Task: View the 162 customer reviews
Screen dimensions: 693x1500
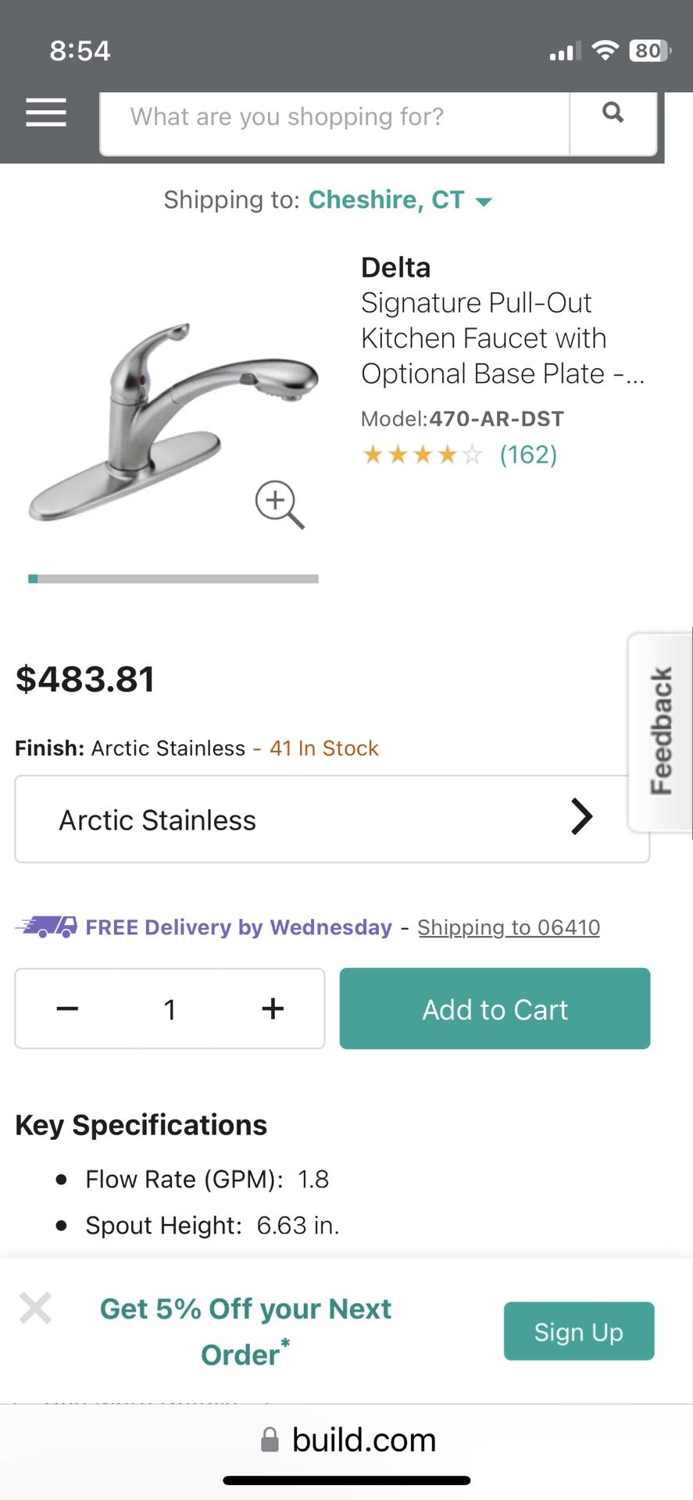Action: [x=528, y=455]
